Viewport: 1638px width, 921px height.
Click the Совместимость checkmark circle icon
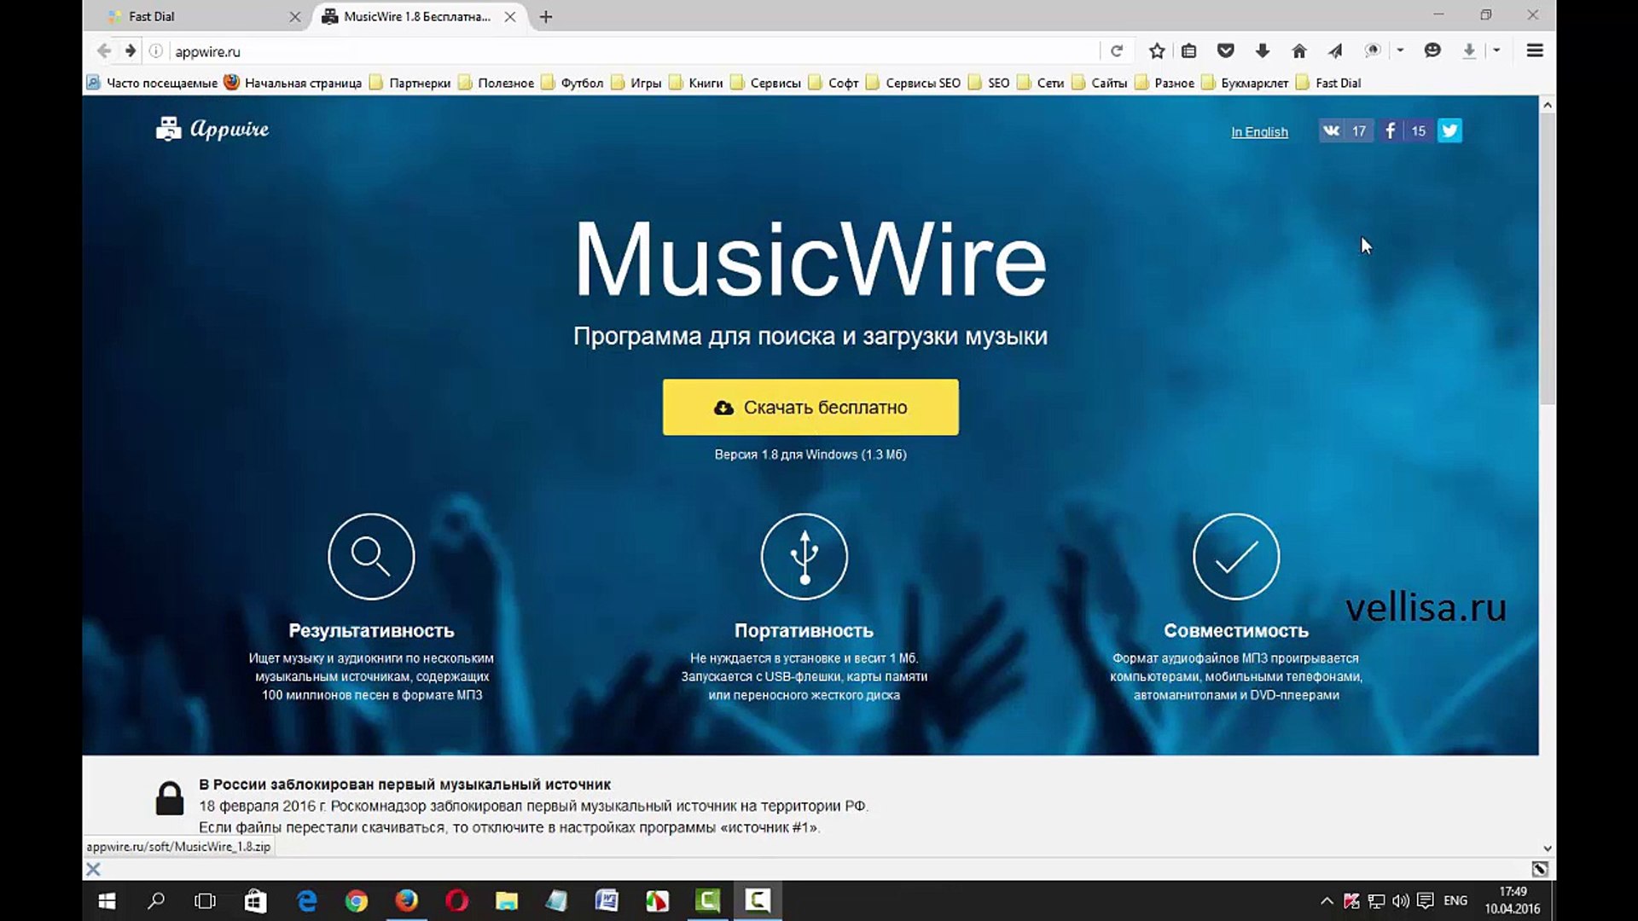click(x=1236, y=557)
